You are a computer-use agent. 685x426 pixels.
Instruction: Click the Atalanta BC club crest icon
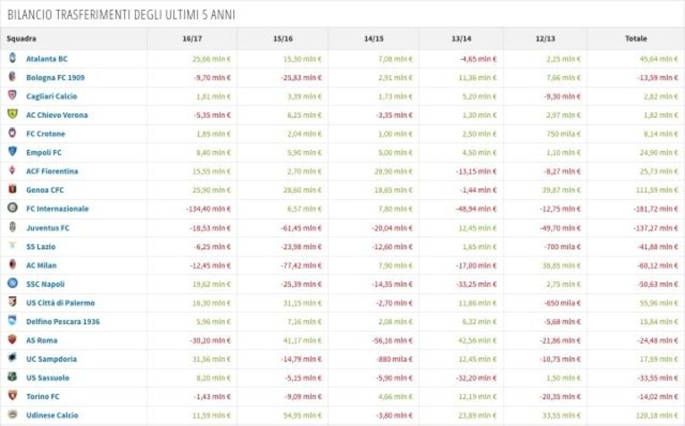[13, 58]
